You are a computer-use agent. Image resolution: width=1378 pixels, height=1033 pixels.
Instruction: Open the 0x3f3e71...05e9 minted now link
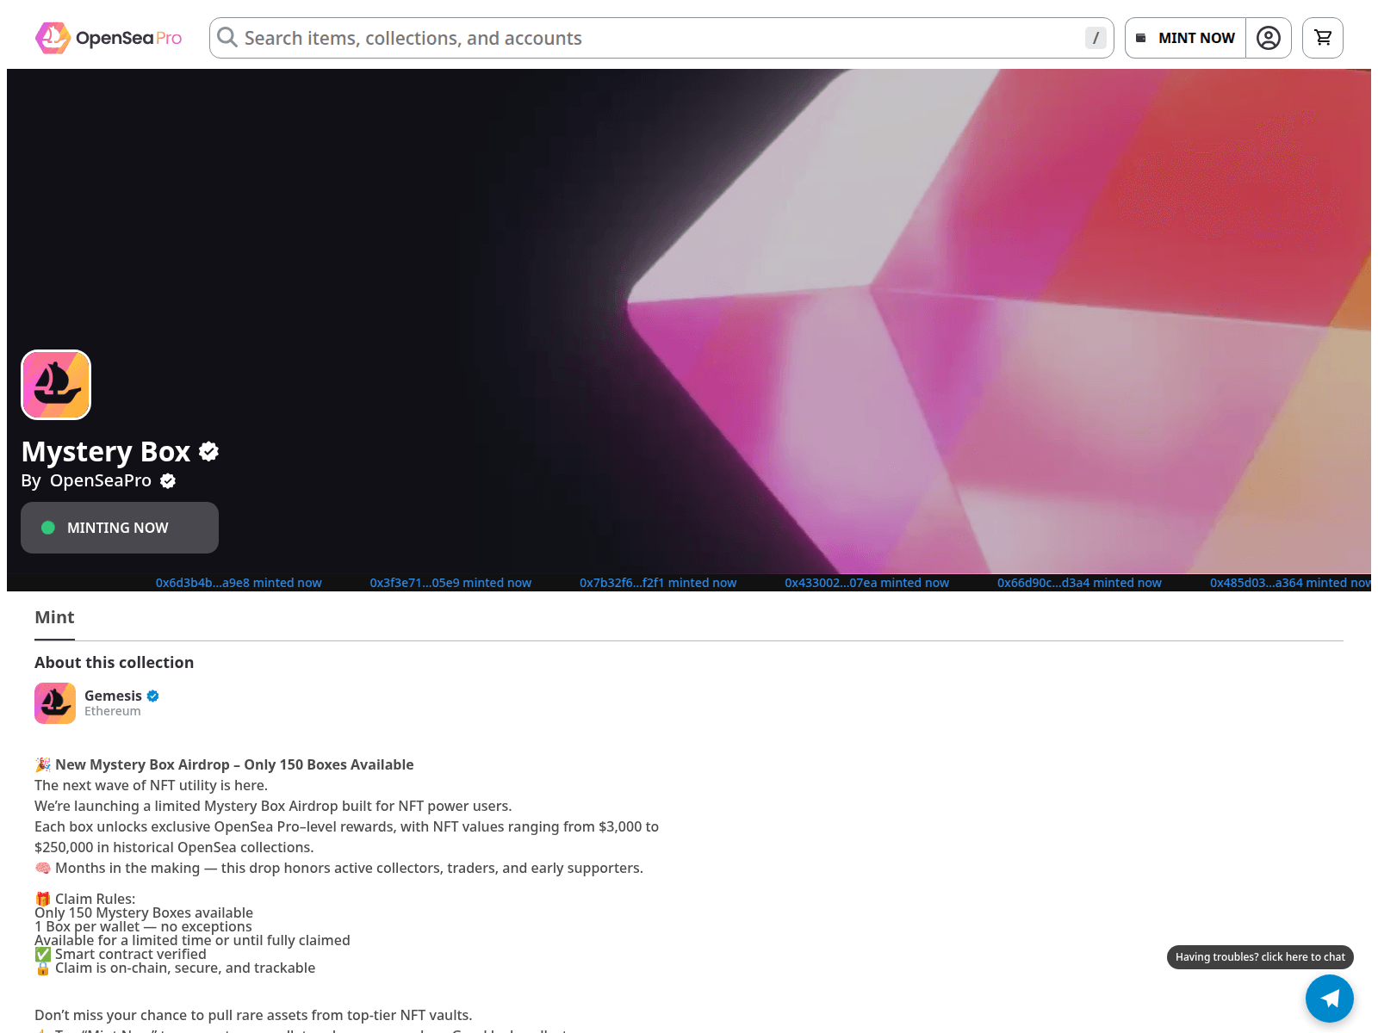point(450,583)
